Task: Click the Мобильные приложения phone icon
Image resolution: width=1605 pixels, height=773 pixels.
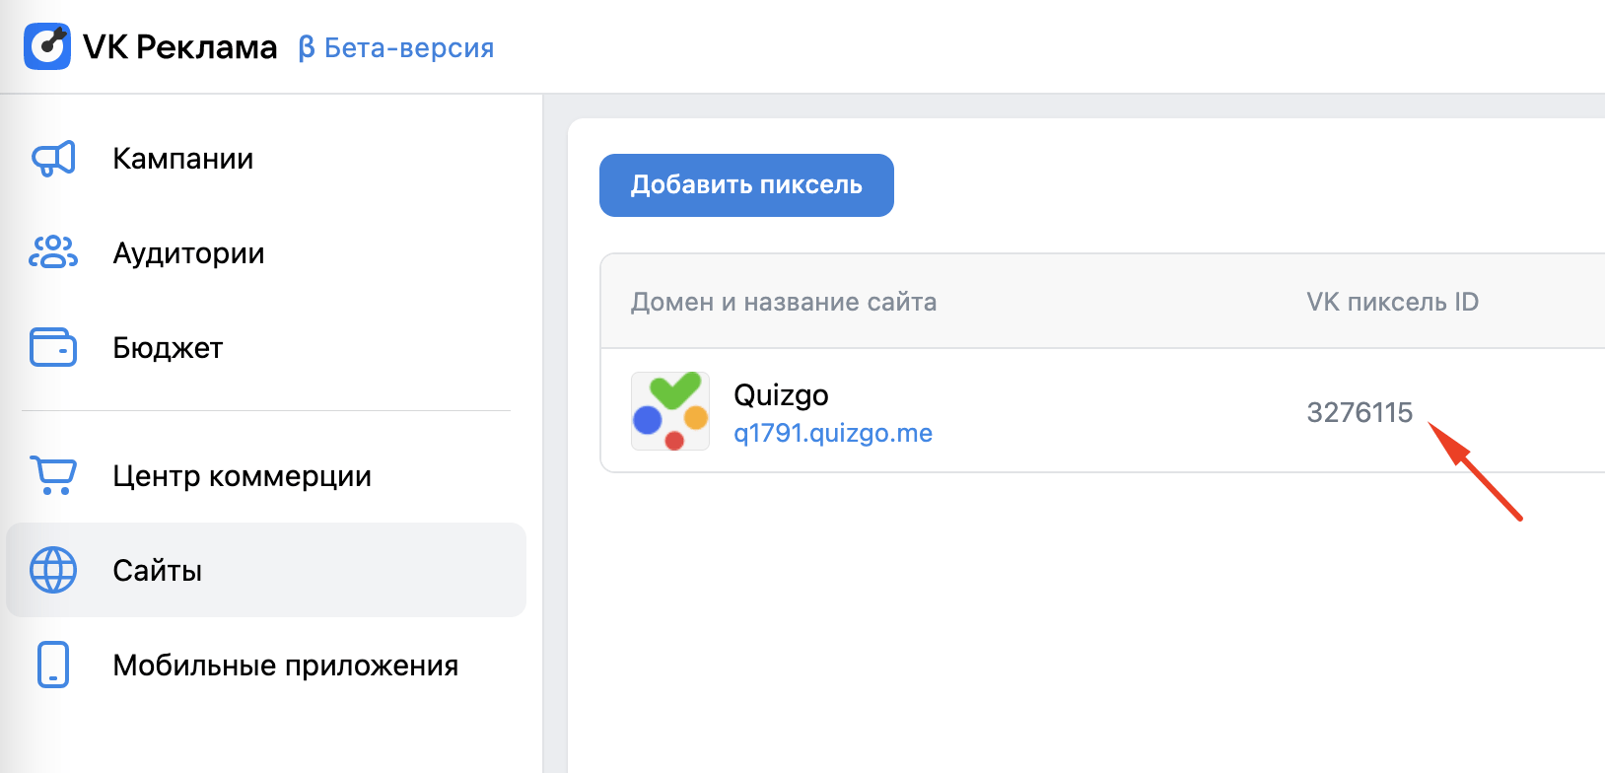Action: point(53,665)
